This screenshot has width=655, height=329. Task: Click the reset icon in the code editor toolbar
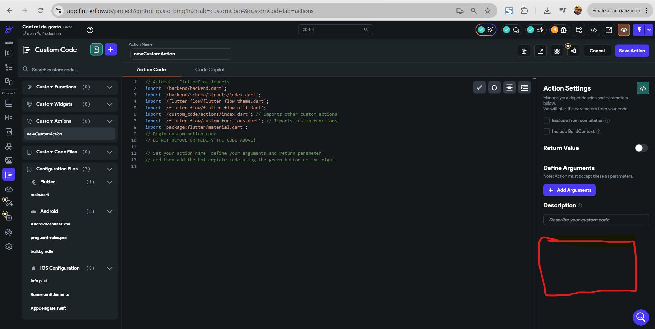pyautogui.click(x=494, y=88)
